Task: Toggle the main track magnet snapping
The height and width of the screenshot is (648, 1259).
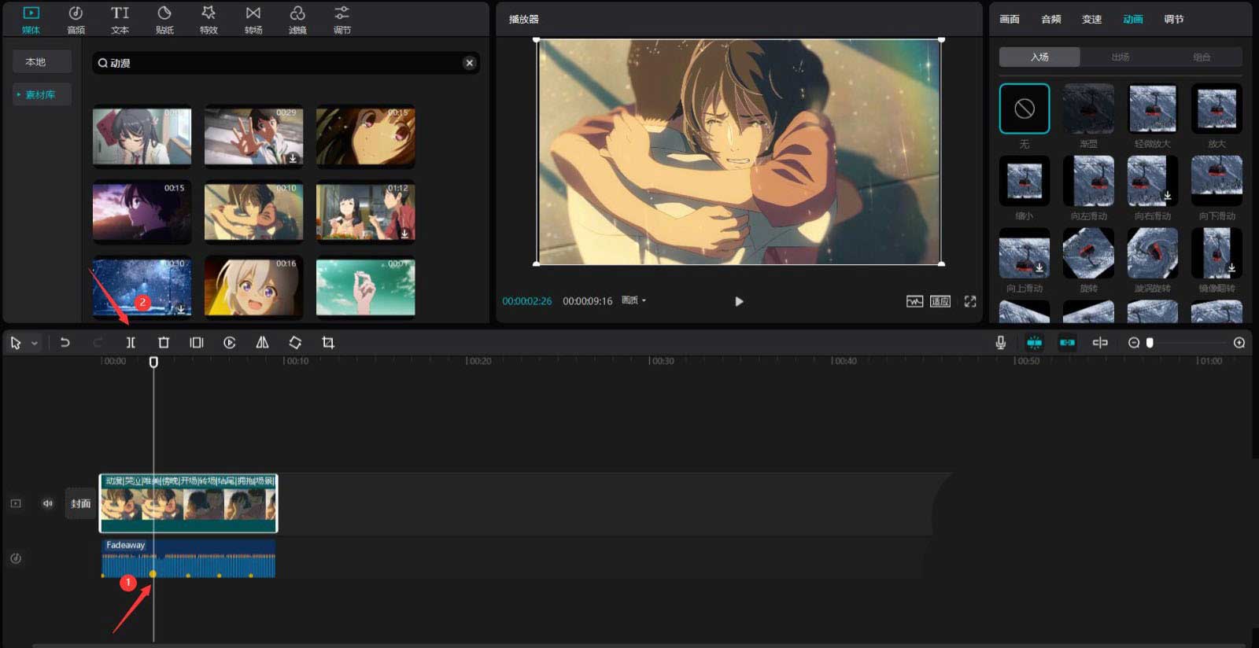Action: 1034,343
